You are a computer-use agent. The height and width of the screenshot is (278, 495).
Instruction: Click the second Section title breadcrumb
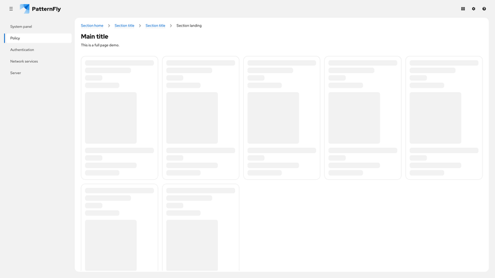[x=155, y=25]
